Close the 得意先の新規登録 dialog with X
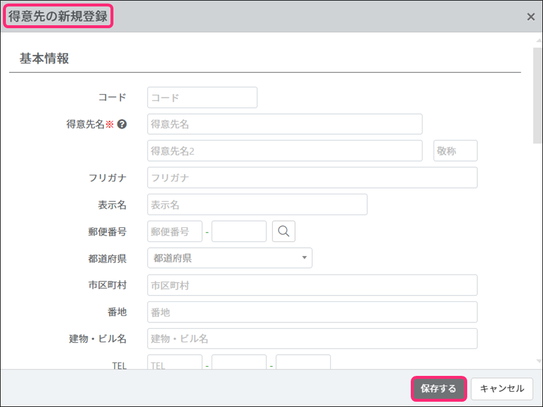The height and width of the screenshot is (407, 543). [x=531, y=16]
